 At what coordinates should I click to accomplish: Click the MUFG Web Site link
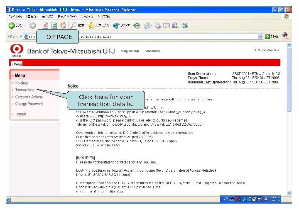pyautogui.click(x=268, y=50)
